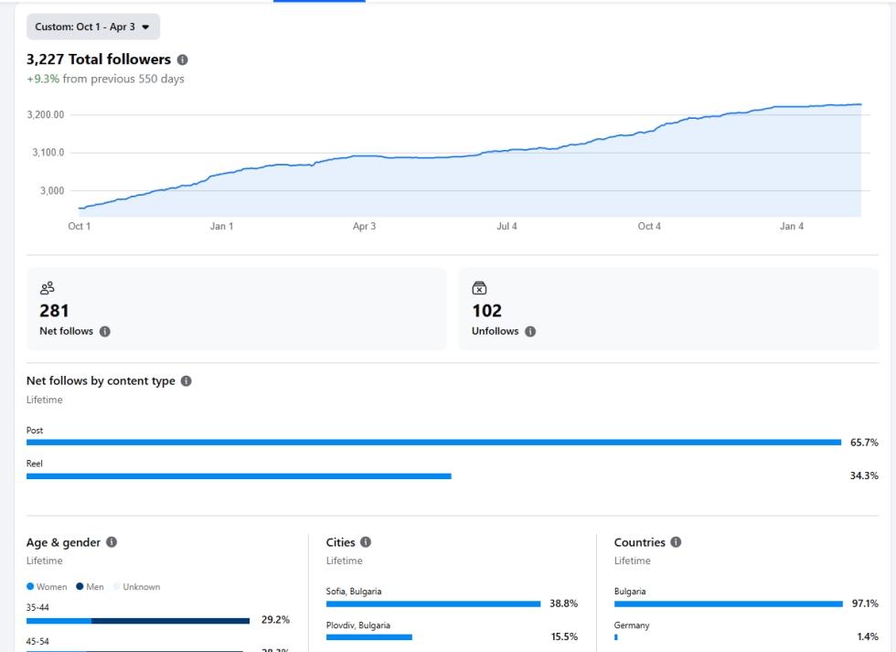Image resolution: width=896 pixels, height=652 pixels.
Task: Show info for the Cities section
Action: click(x=366, y=542)
